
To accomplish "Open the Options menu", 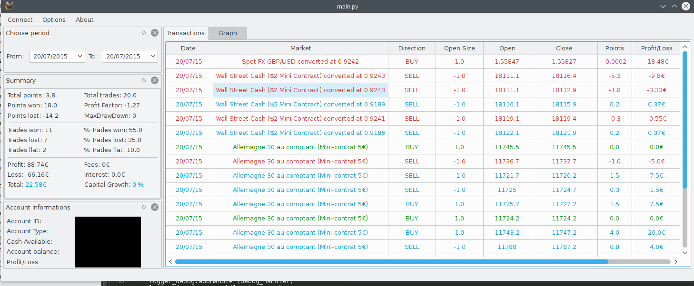I will pos(54,19).
